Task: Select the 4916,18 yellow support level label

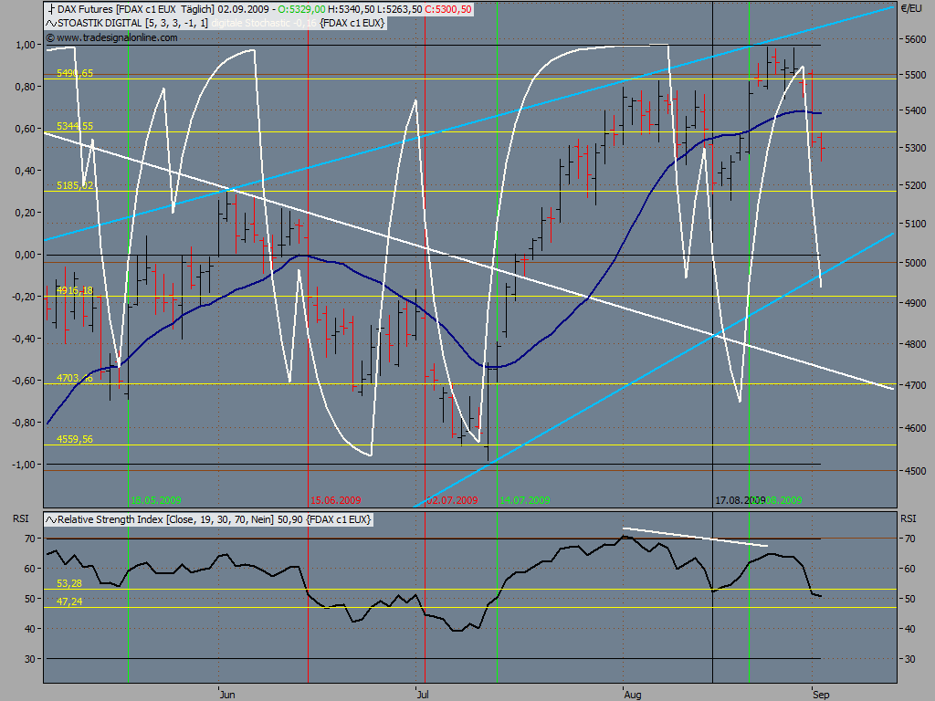Action: [x=75, y=291]
